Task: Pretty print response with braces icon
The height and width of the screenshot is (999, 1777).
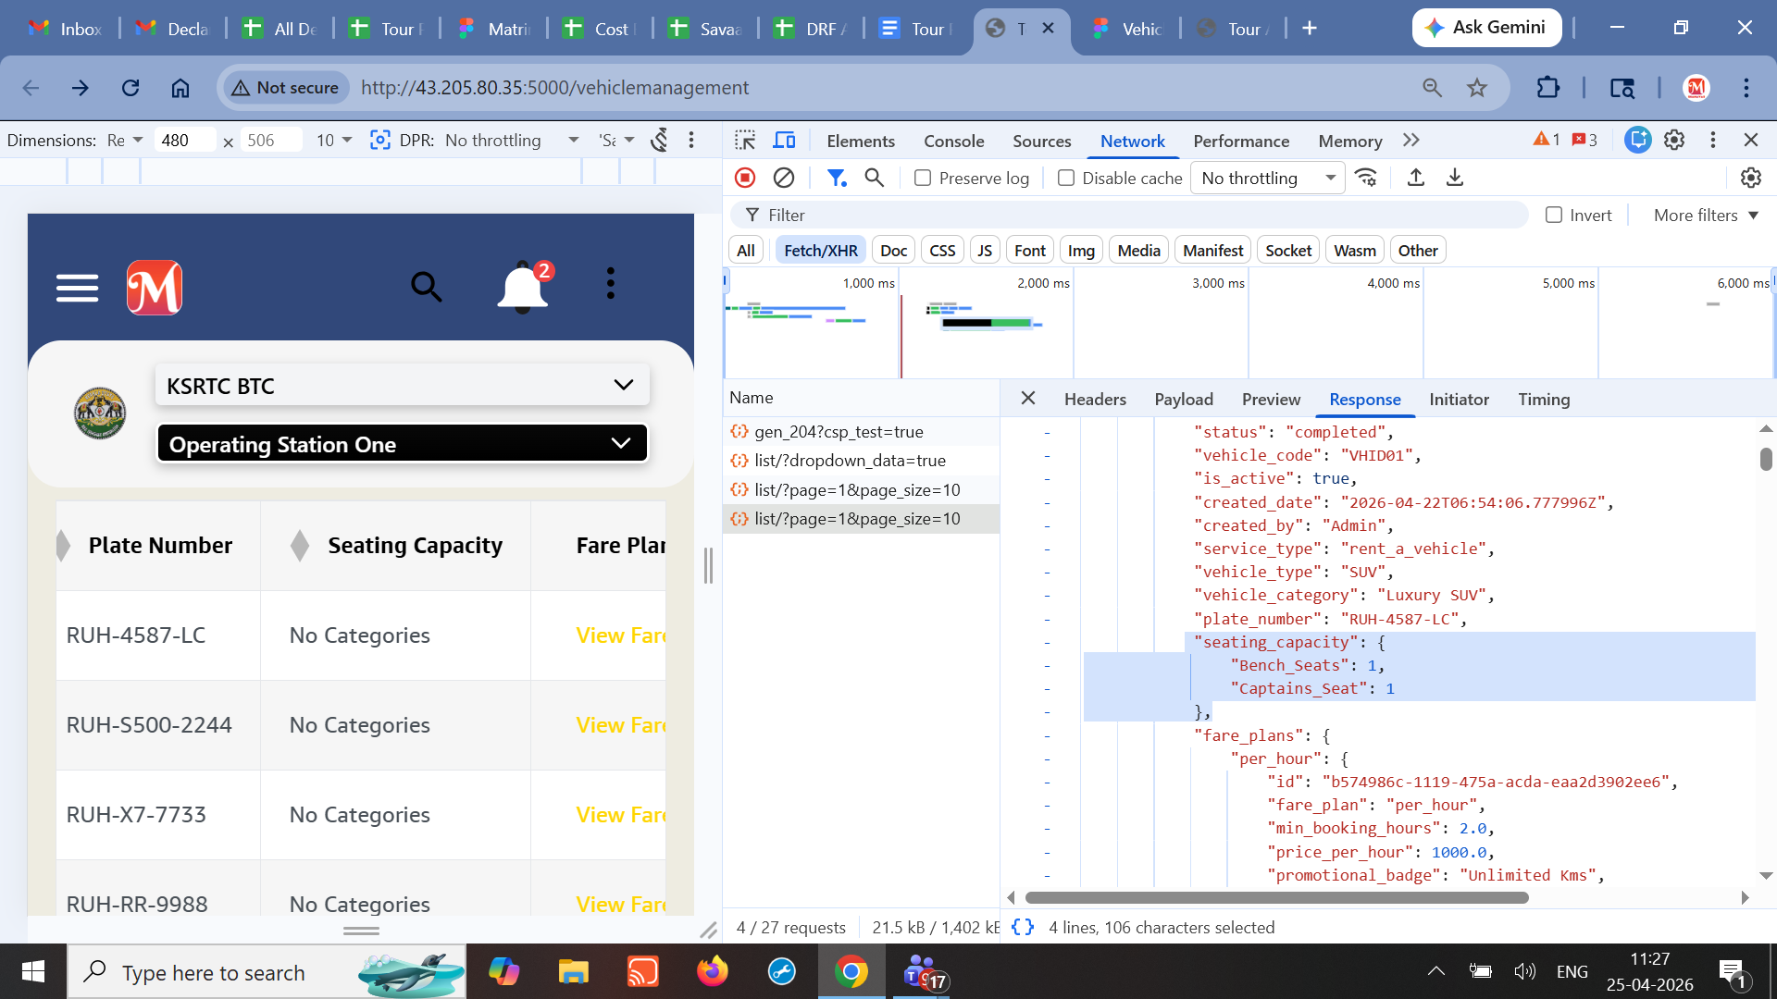Action: 1023,928
